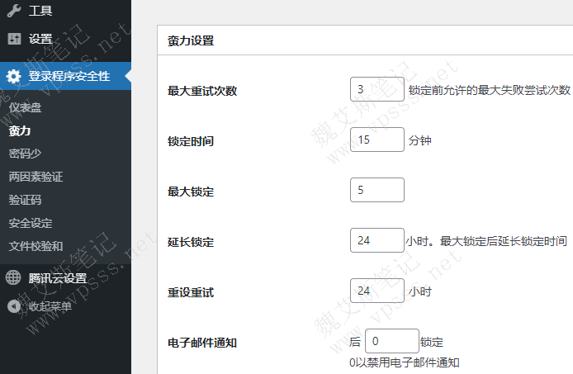The image size is (573, 374).
Task: Open the 工具 menu
Action: (40, 11)
